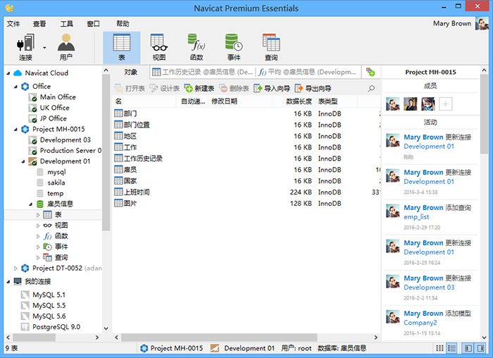This screenshot has height=358, width=493.
Task: Select the 图片 table row
Action: coord(246,204)
